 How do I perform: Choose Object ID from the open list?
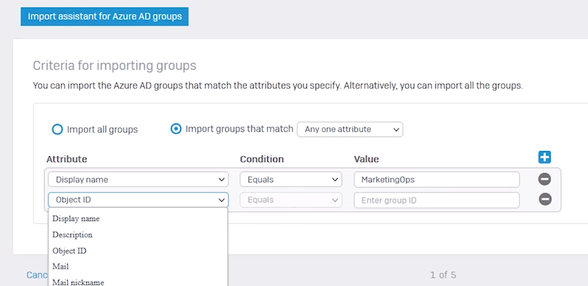(x=69, y=251)
